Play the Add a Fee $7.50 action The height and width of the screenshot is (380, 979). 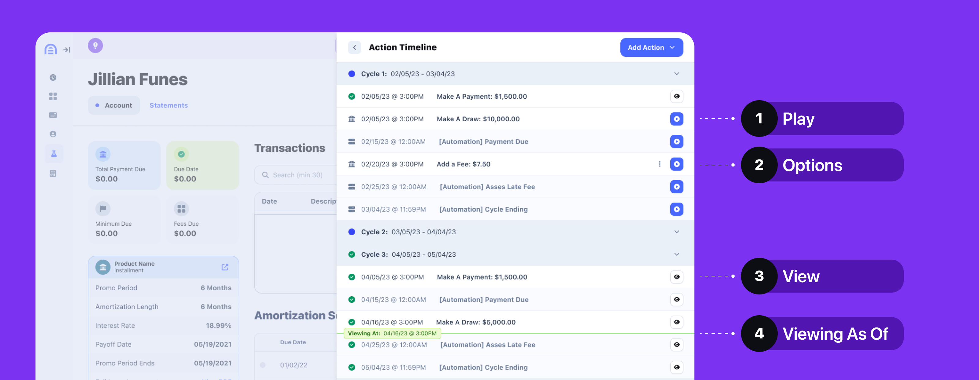click(x=676, y=164)
